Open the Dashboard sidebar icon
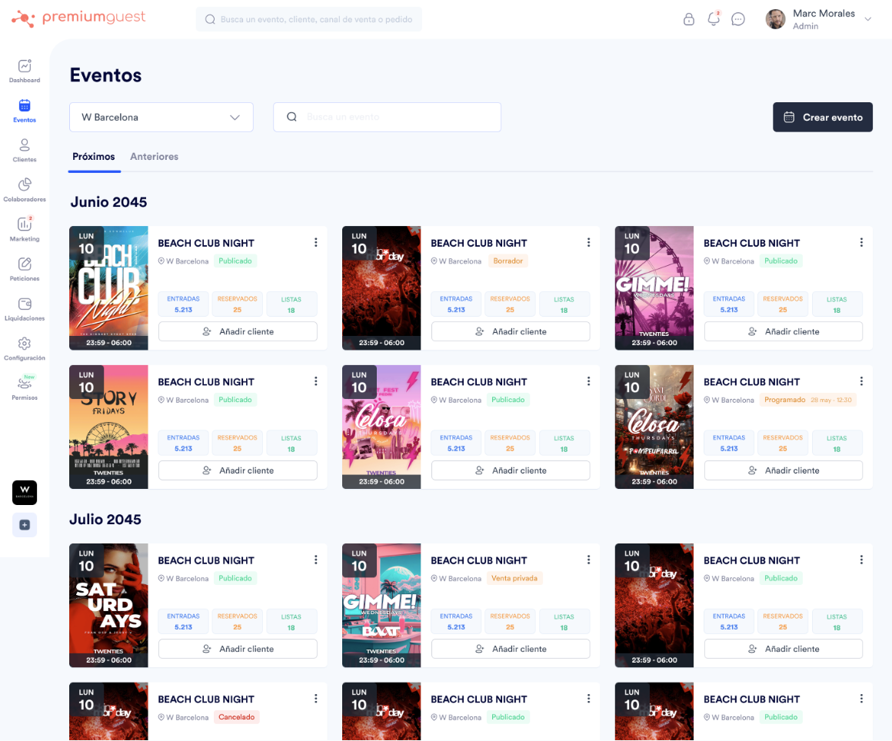The image size is (892, 741). (25, 66)
